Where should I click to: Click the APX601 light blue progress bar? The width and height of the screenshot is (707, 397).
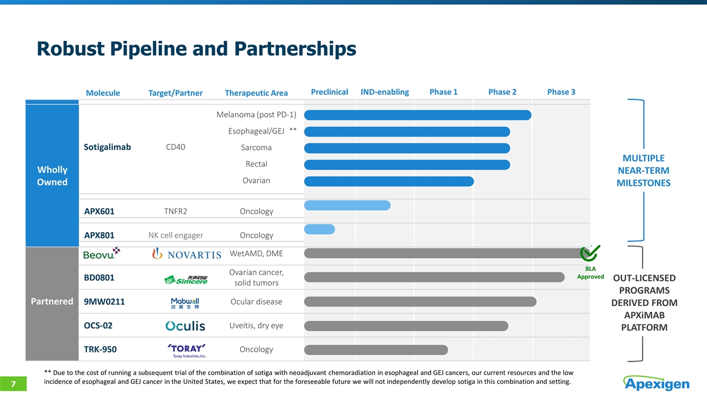347,205
